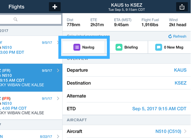Click the Refresh circular arrow icon
Screen dimensions: 191x140
pos(170,36)
